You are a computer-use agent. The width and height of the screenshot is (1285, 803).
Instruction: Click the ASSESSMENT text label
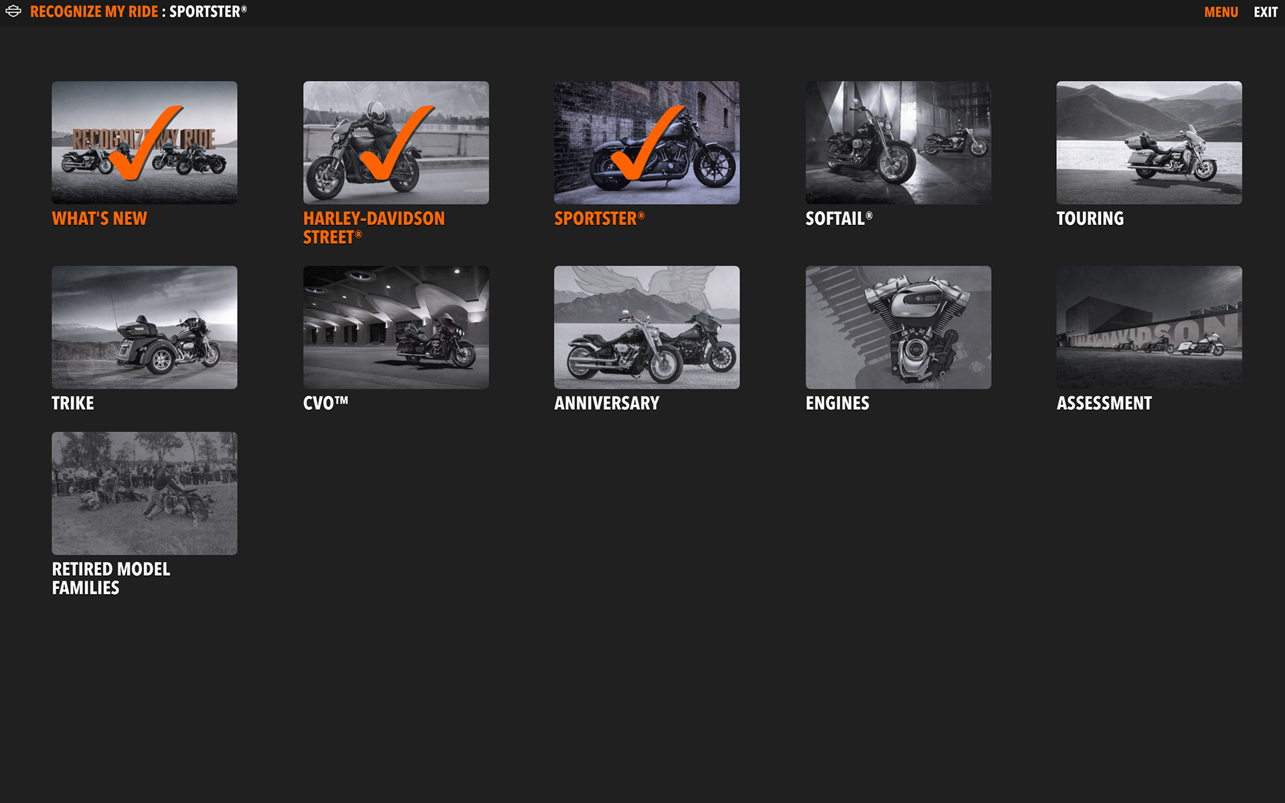click(x=1104, y=404)
